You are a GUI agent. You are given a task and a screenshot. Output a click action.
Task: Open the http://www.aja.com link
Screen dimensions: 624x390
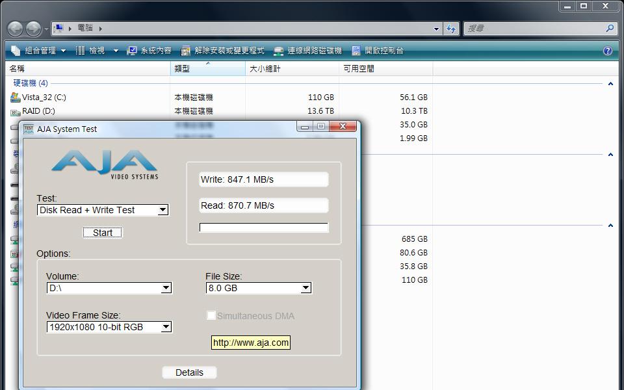[x=251, y=343]
